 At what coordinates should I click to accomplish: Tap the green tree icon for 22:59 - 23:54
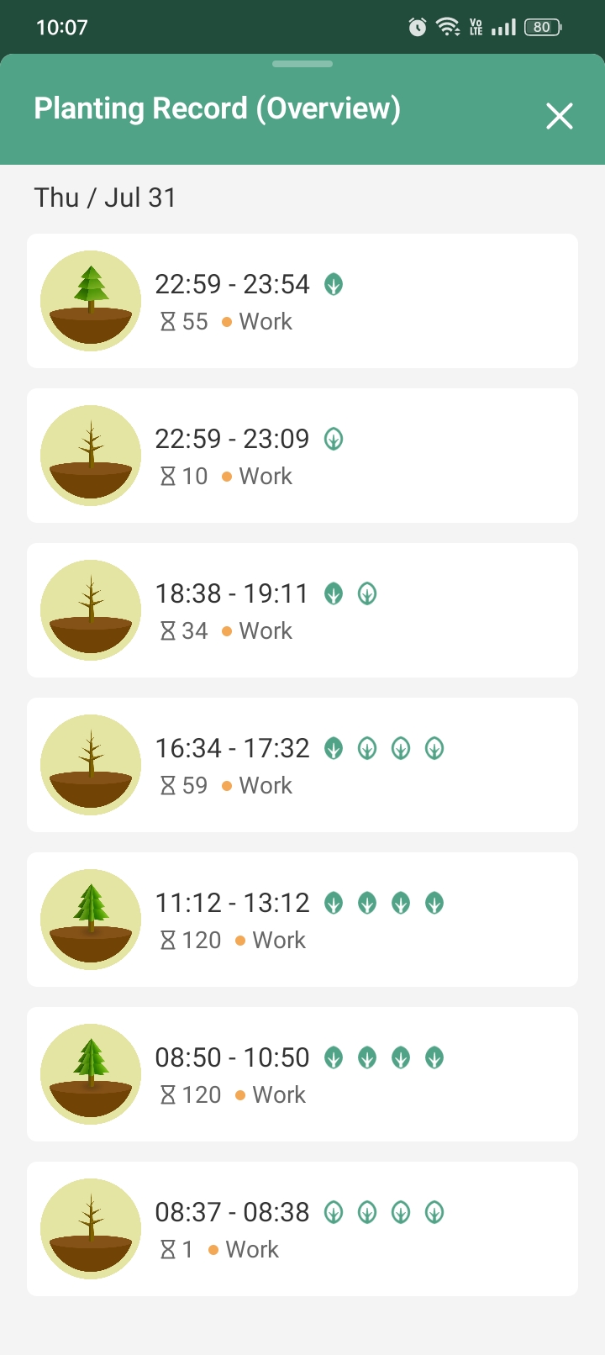(x=91, y=301)
